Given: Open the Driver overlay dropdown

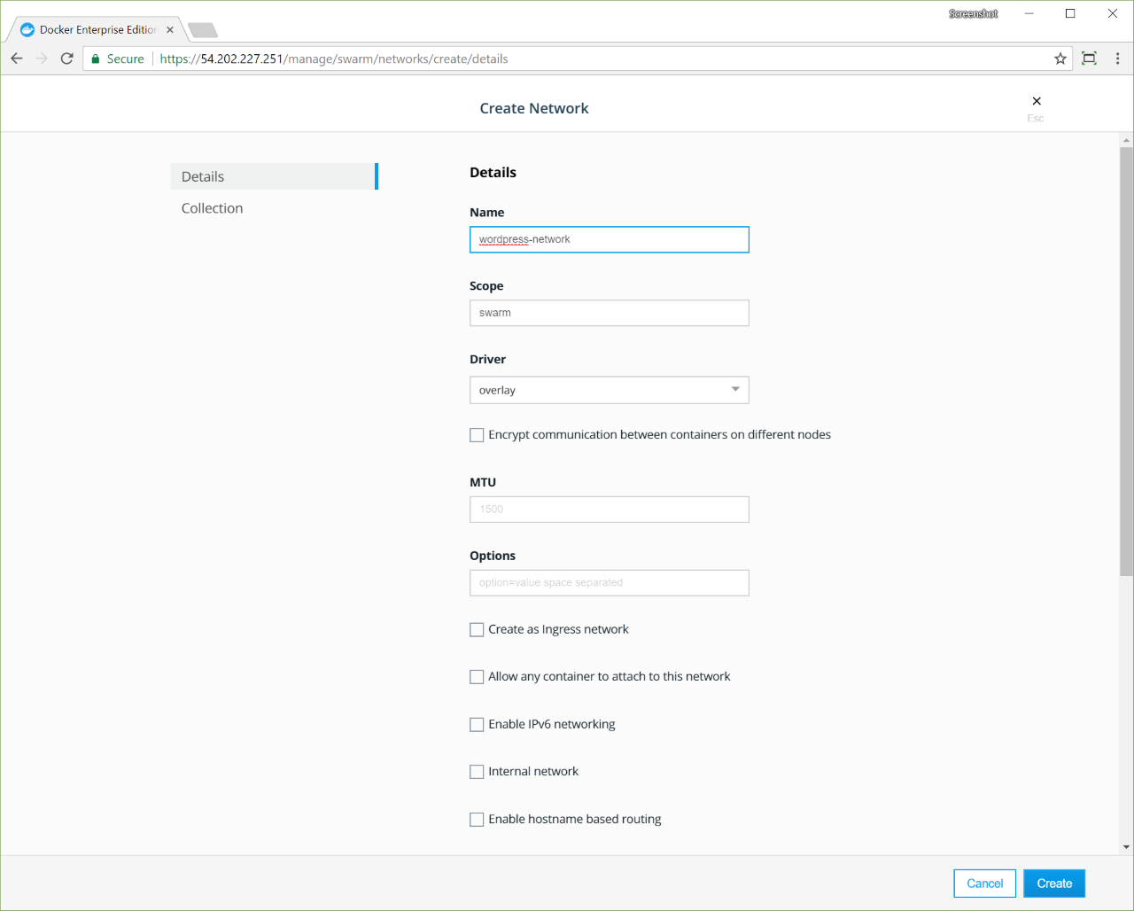Looking at the screenshot, I should tap(609, 390).
